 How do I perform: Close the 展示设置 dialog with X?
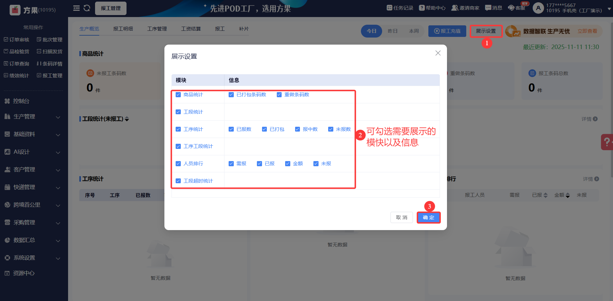[438, 53]
